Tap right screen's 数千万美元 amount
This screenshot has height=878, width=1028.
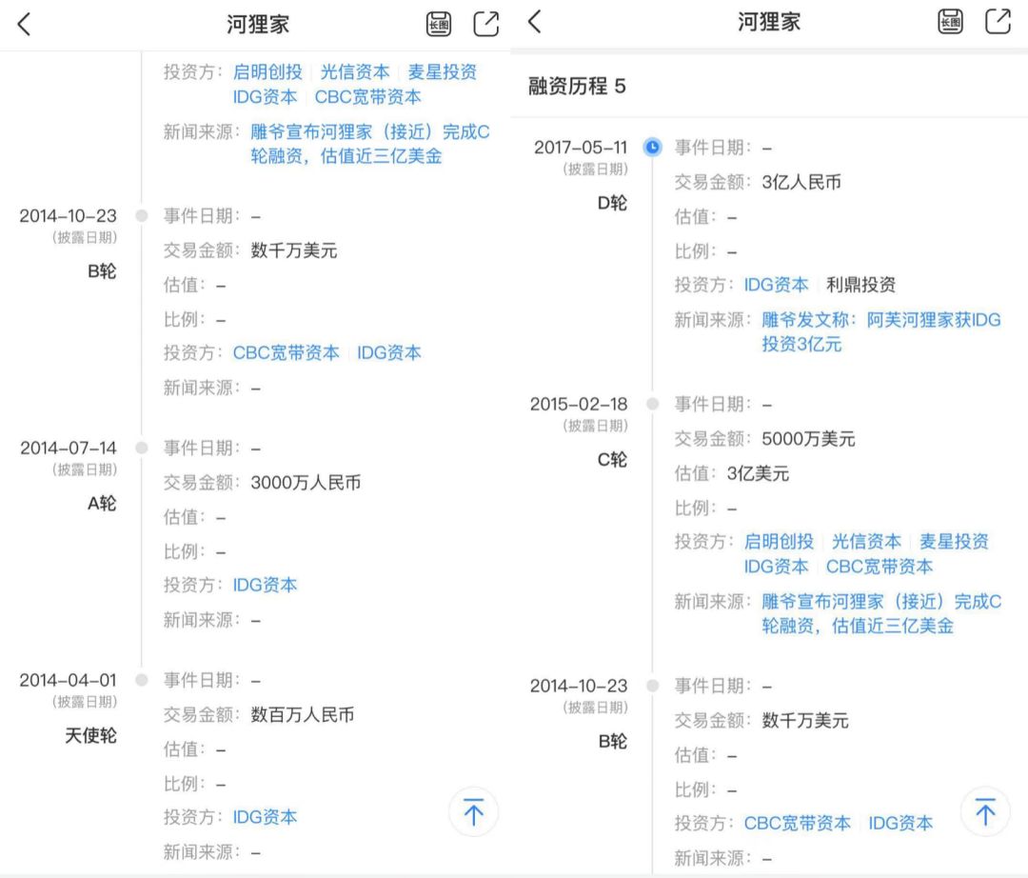click(805, 721)
